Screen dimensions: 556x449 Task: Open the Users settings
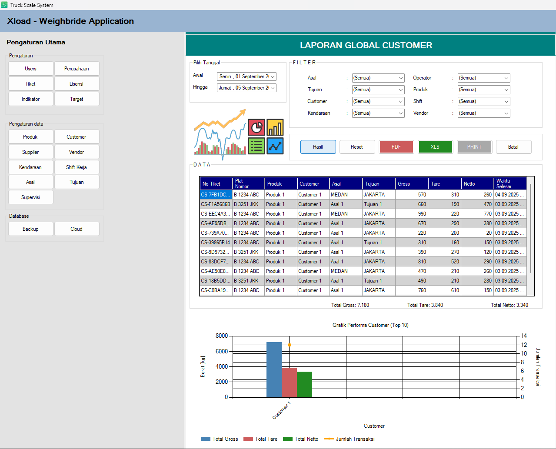(x=31, y=69)
